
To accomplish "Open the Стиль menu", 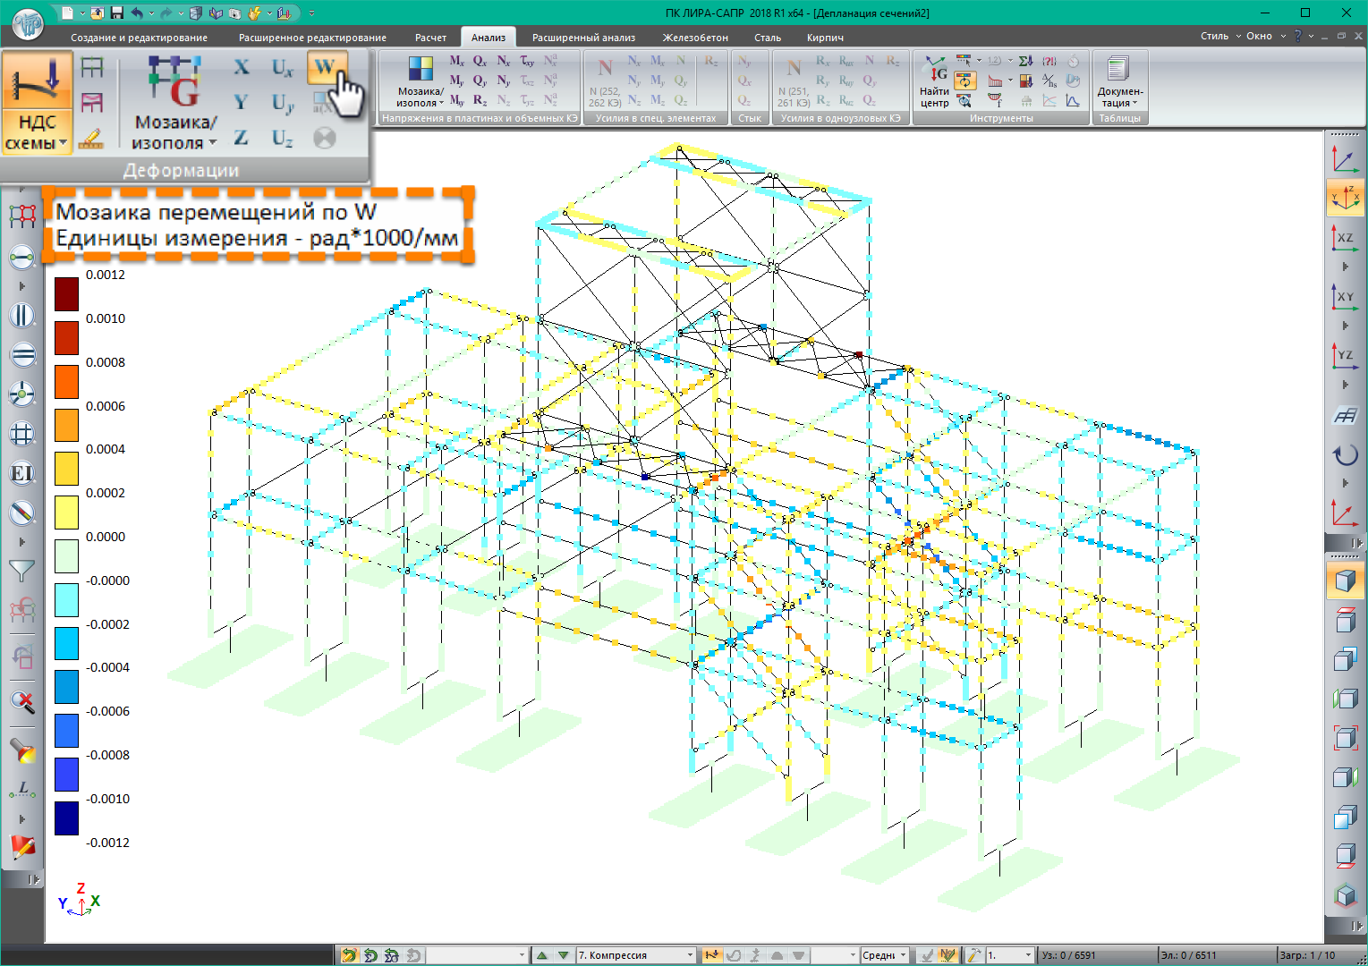I will click(1214, 36).
